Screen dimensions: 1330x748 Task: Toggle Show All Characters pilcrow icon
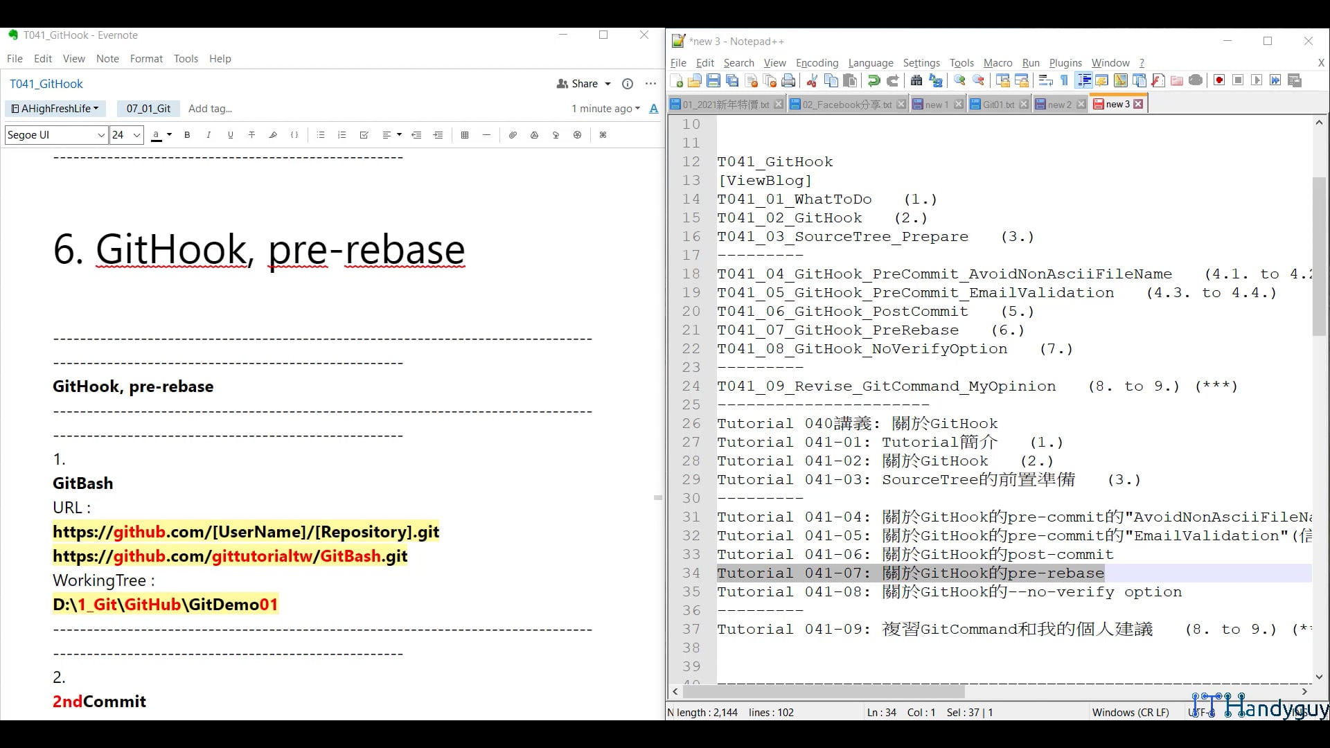tap(1065, 81)
